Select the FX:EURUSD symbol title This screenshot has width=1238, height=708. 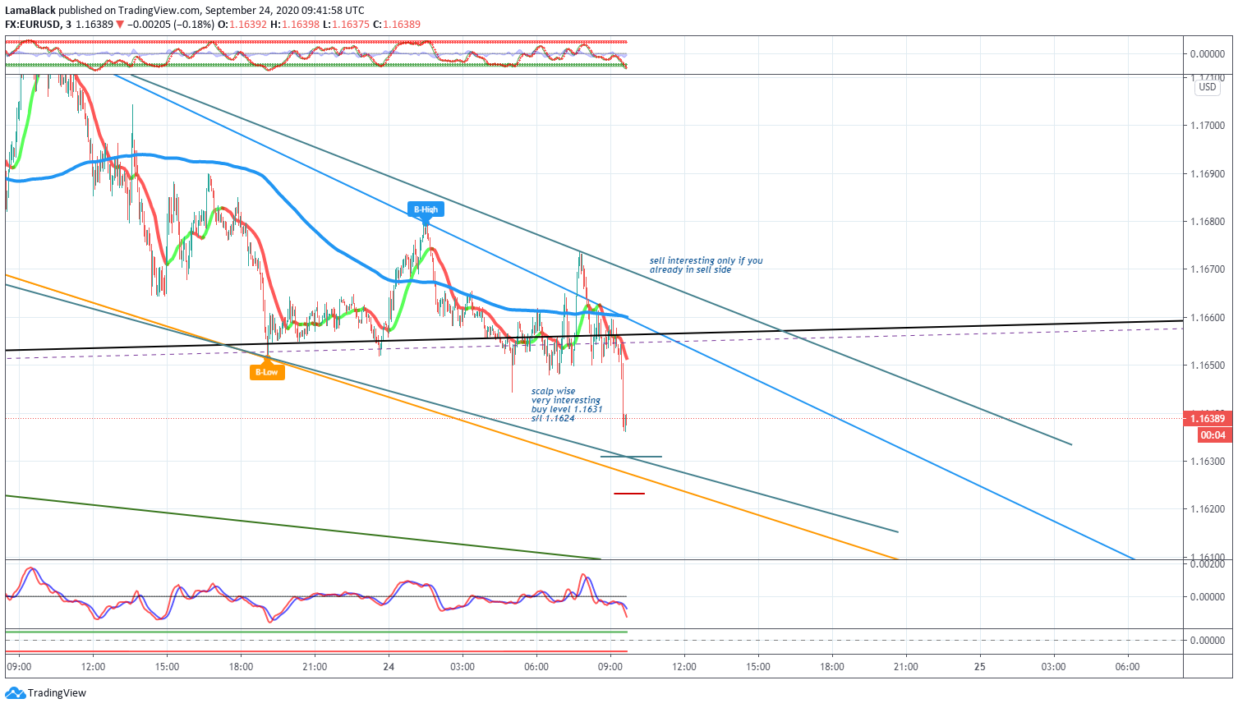click(33, 25)
